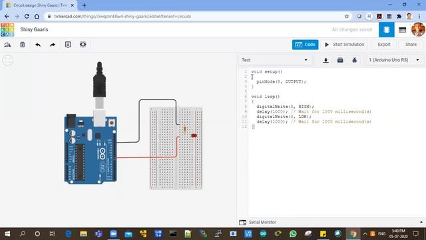Open File Explorer from the taskbar

83,234
